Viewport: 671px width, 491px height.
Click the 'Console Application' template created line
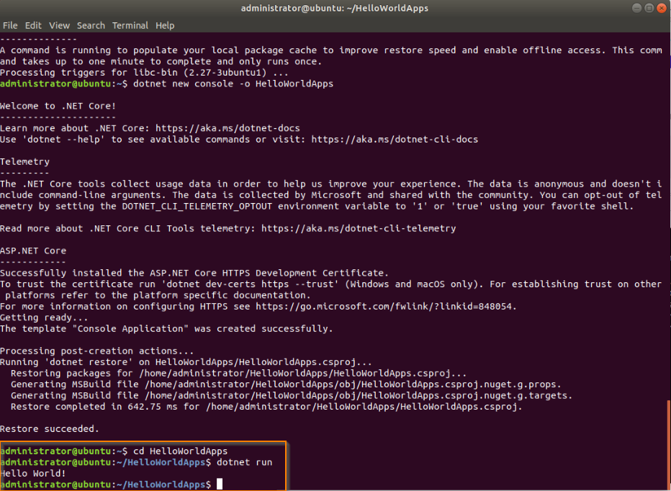pyautogui.click(x=166, y=329)
